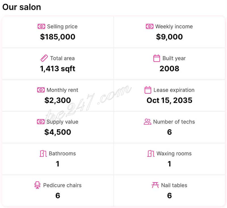The image size is (227, 208).
Task: Click the money icon beside Weekly income
Action: coord(150,26)
